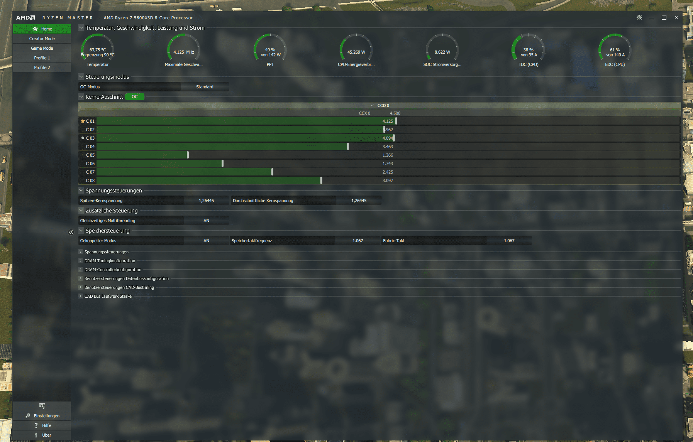Select Profile 1

(42, 58)
